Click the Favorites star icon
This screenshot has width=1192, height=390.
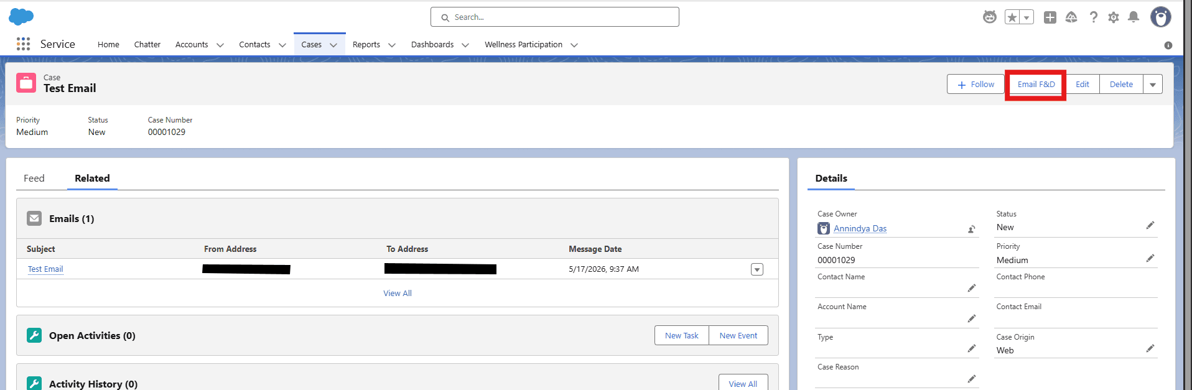click(1013, 17)
